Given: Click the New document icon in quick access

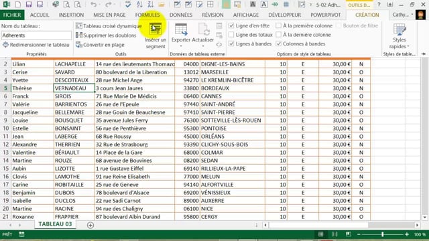Looking at the screenshot, I should (x=18, y=5).
